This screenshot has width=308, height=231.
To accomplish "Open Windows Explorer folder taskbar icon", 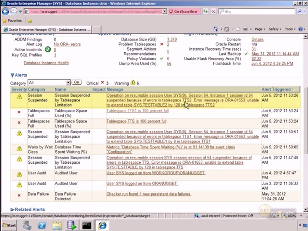I will pos(57,226).
